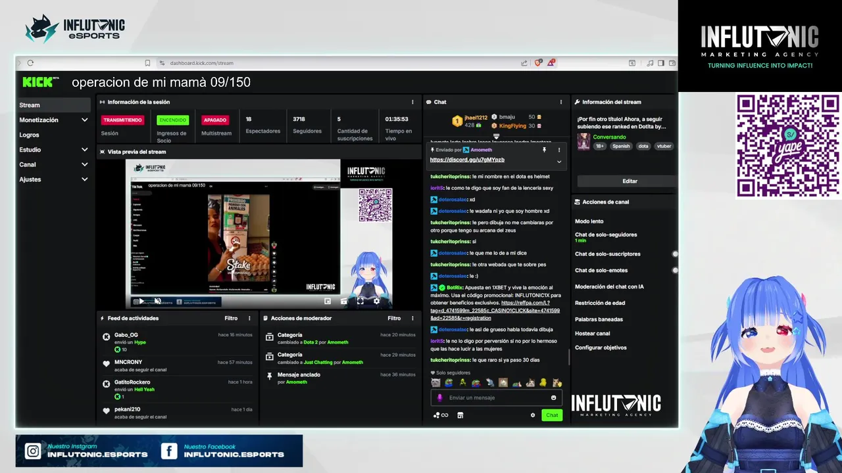This screenshot has width=842, height=473.
Task: Click the vtuber tag chip
Action: [664, 146]
